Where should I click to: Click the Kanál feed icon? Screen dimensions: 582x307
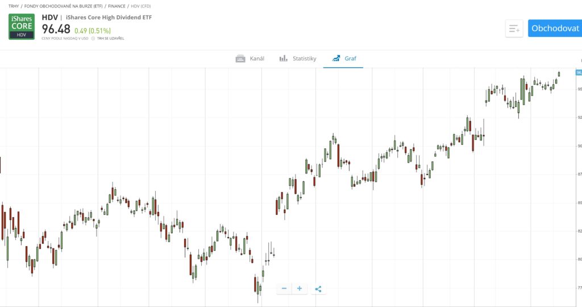coord(240,59)
